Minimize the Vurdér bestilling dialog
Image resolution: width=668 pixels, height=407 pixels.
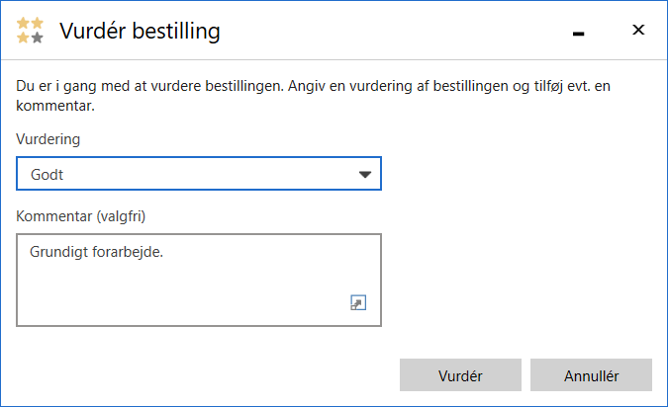tap(579, 33)
